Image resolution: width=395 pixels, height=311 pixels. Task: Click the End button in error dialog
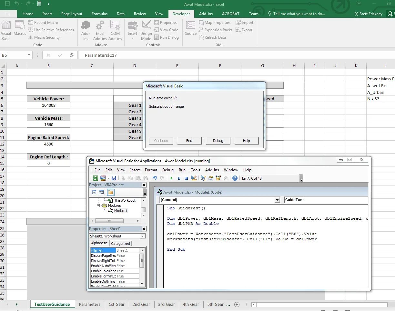point(189,141)
